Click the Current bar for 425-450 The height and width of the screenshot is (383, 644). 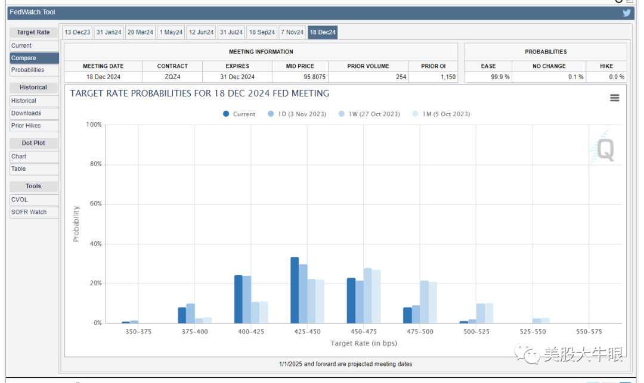point(295,290)
